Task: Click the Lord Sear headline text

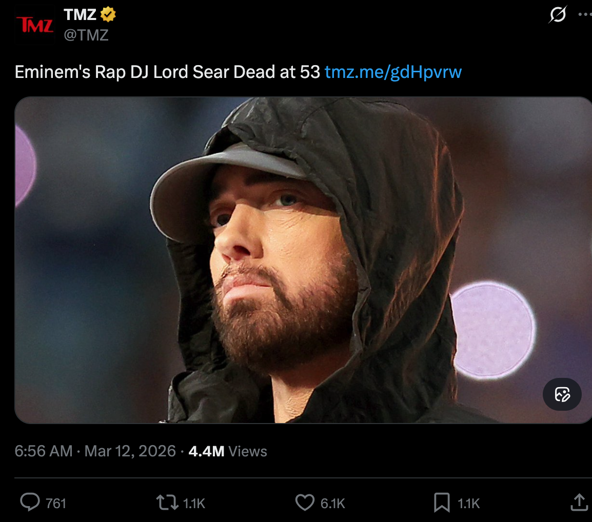Action: coord(167,72)
